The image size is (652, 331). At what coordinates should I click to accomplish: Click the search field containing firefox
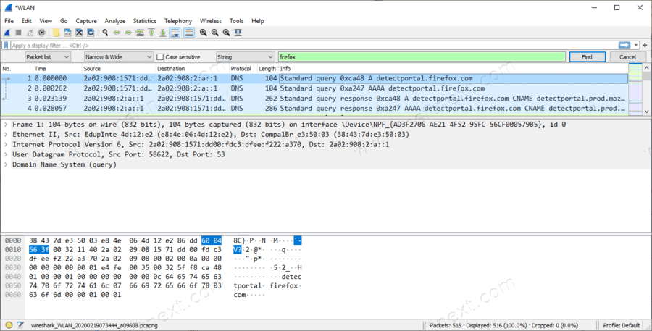click(422, 57)
